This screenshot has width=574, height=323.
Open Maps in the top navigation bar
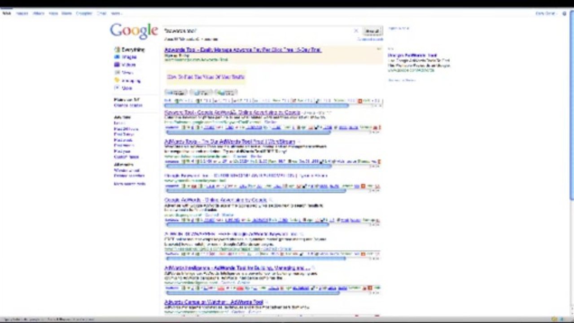point(53,13)
